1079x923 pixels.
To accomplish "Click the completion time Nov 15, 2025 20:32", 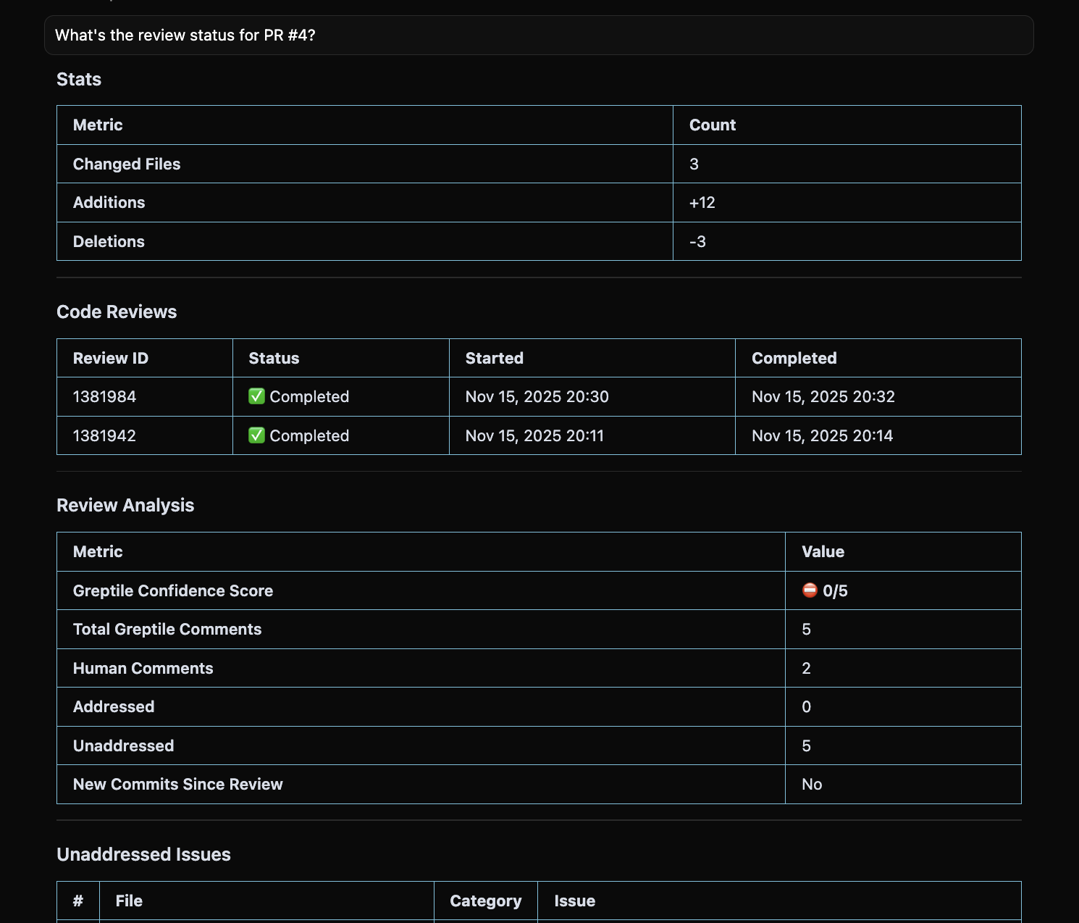I will (x=823, y=397).
